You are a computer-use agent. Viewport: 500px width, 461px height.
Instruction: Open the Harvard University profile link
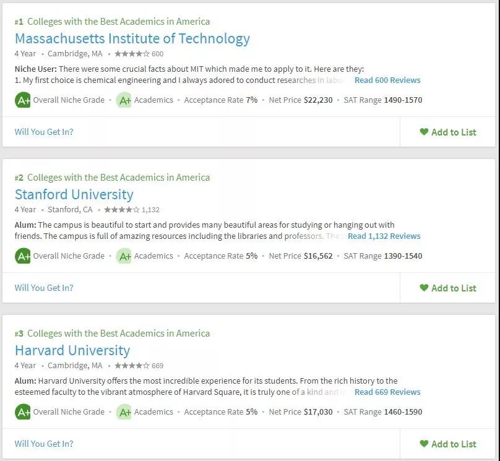pyautogui.click(x=72, y=350)
